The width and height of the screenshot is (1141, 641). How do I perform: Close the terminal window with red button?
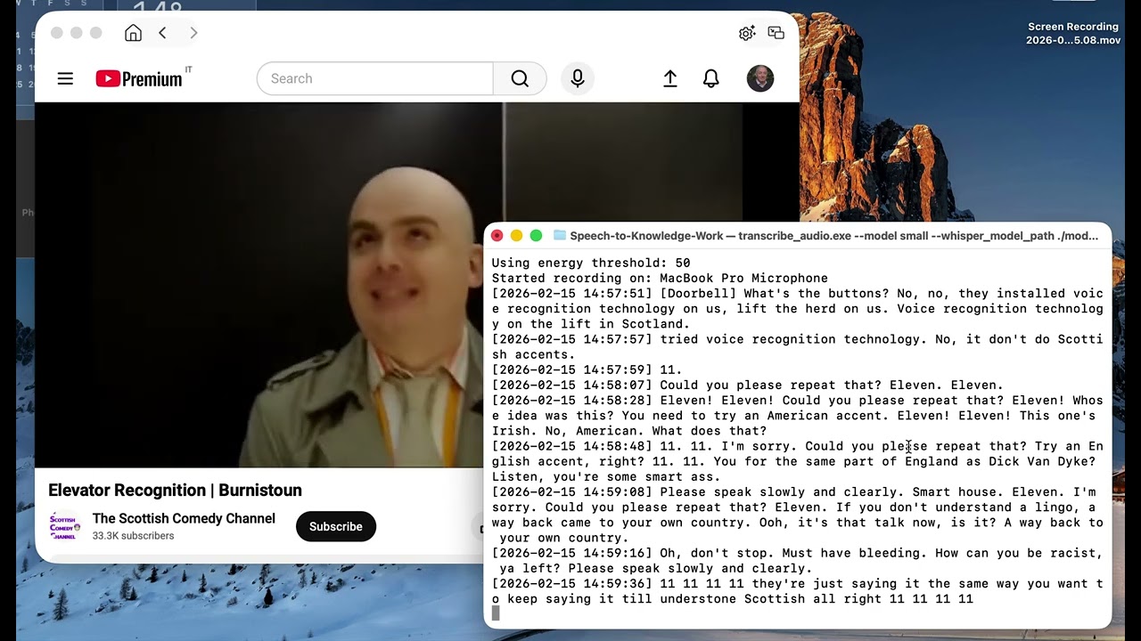tap(497, 236)
